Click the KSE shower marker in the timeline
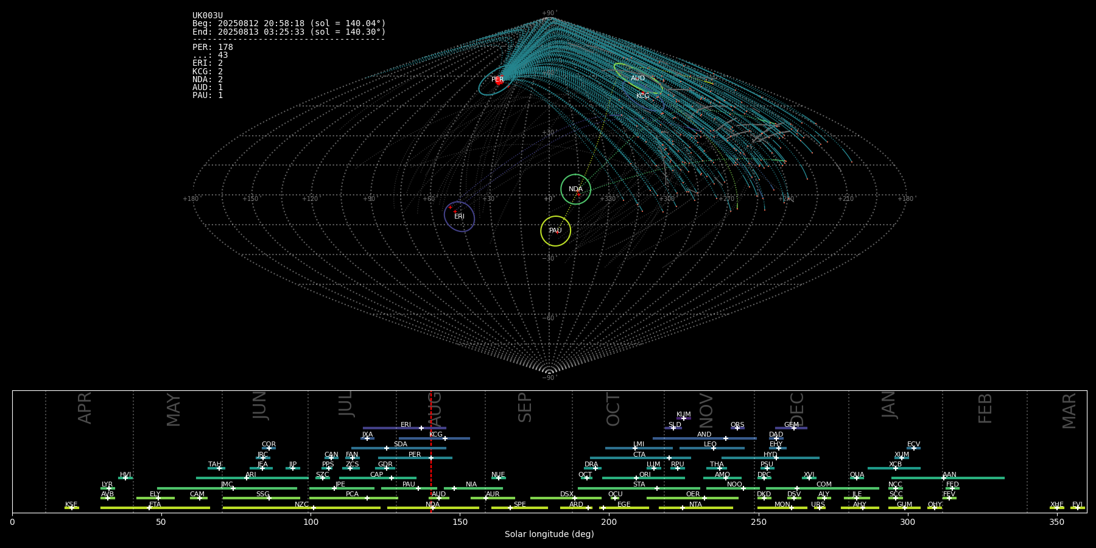The image size is (1096, 548). coord(72,508)
